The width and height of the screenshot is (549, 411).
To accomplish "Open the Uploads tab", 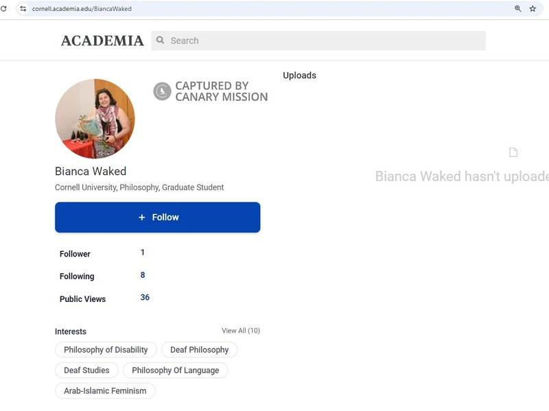I will (x=299, y=75).
